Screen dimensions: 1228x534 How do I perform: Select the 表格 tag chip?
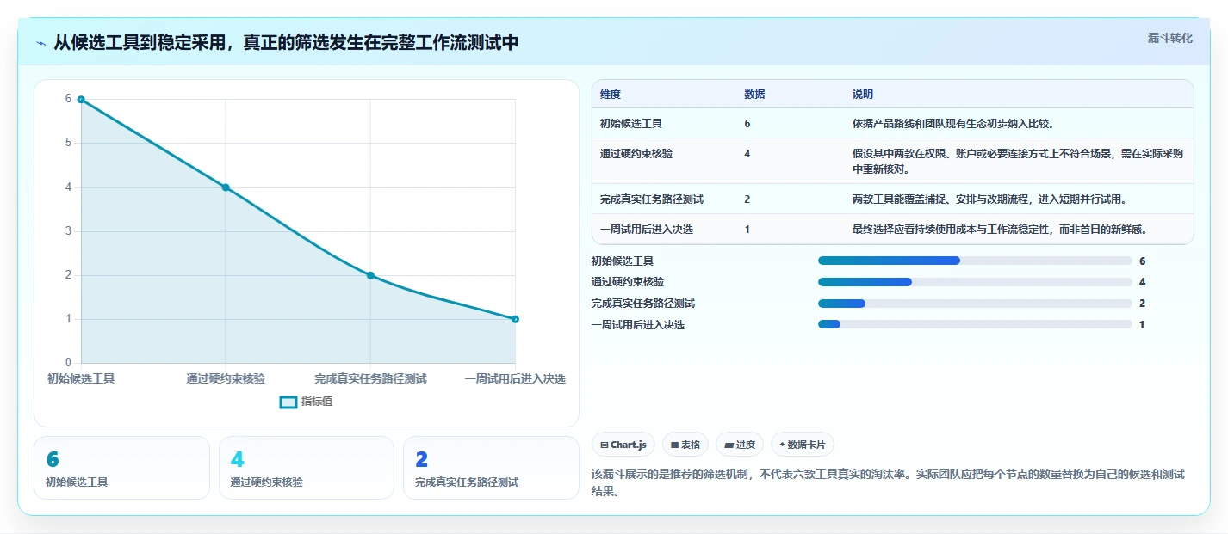[685, 445]
